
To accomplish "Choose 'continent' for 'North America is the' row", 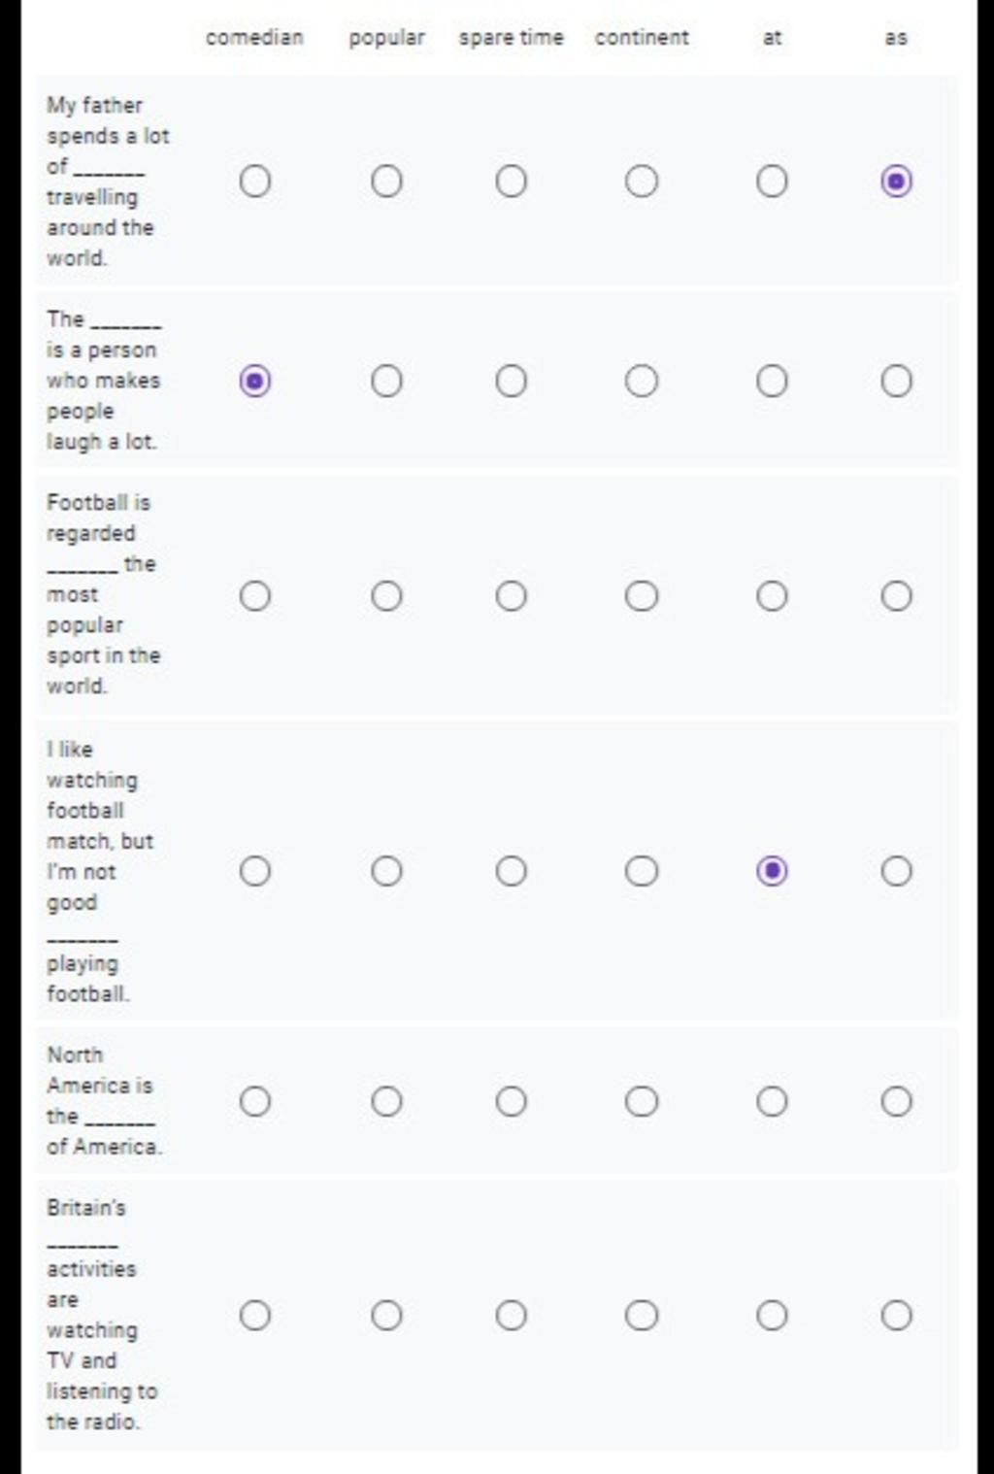I will pos(641,1101).
